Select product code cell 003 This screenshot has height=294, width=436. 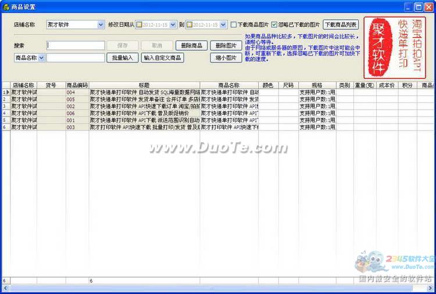pos(77,128)
